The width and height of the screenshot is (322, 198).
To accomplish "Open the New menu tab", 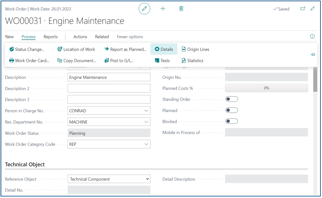I will (x=10, y=37).
